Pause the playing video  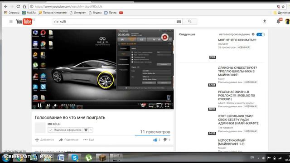(x=39, y=105)
